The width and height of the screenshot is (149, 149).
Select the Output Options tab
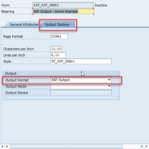[57, 24]
